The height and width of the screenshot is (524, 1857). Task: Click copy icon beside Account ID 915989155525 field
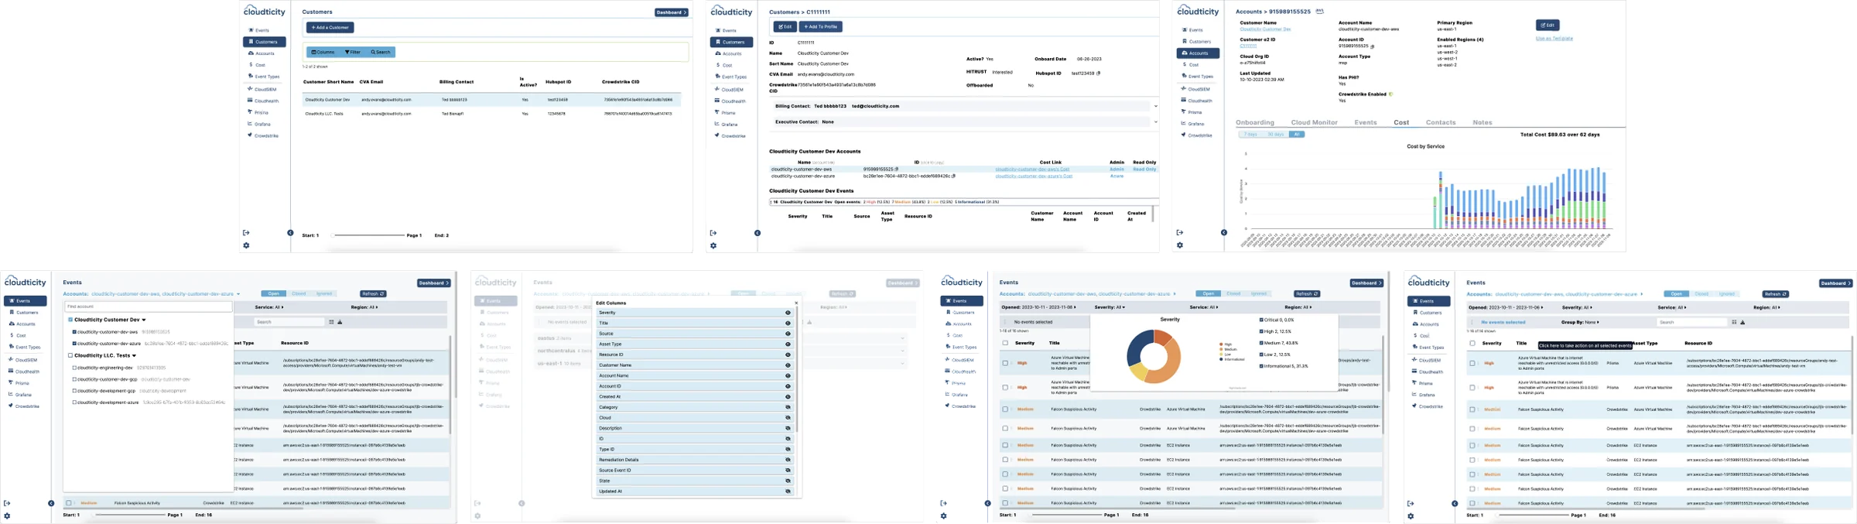(1373, 46)
